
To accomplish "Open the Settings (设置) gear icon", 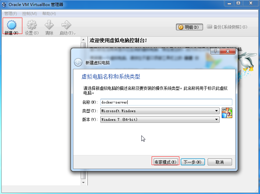I will pos(32,25).
